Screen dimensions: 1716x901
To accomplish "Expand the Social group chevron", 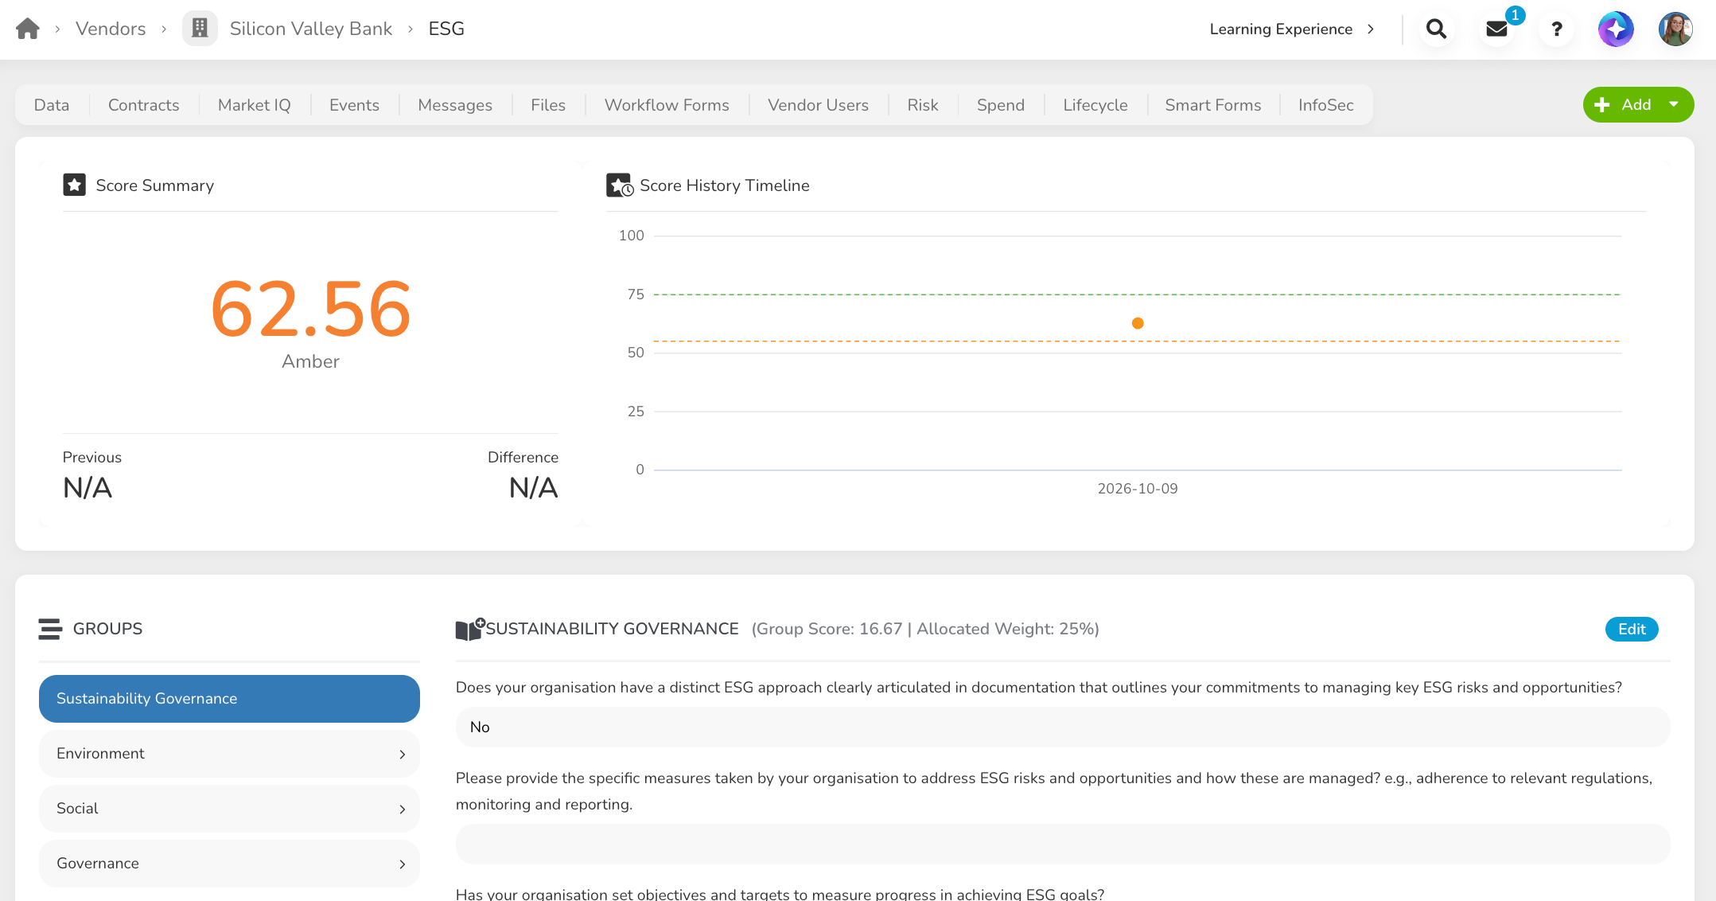I will pyautogui.click(x=402, y=809).
